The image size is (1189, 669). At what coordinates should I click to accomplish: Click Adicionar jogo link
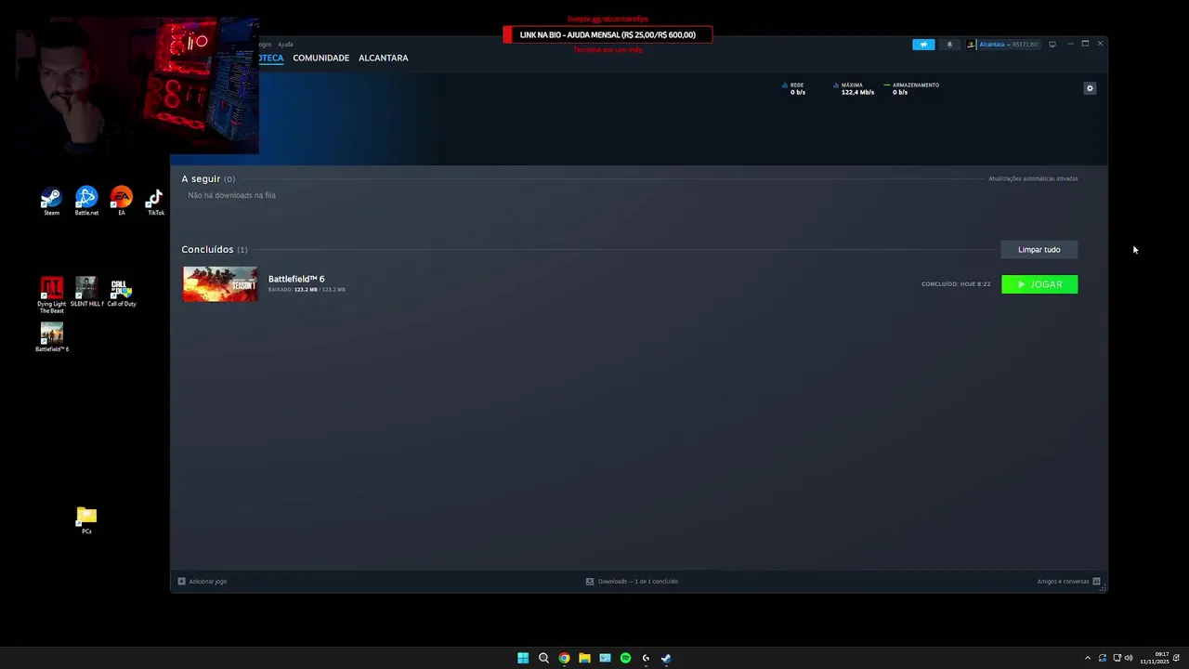pos(207,582)
